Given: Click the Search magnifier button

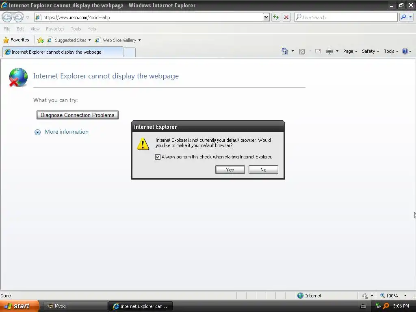Looking at the screenshot, I should [x=403, y=17].
